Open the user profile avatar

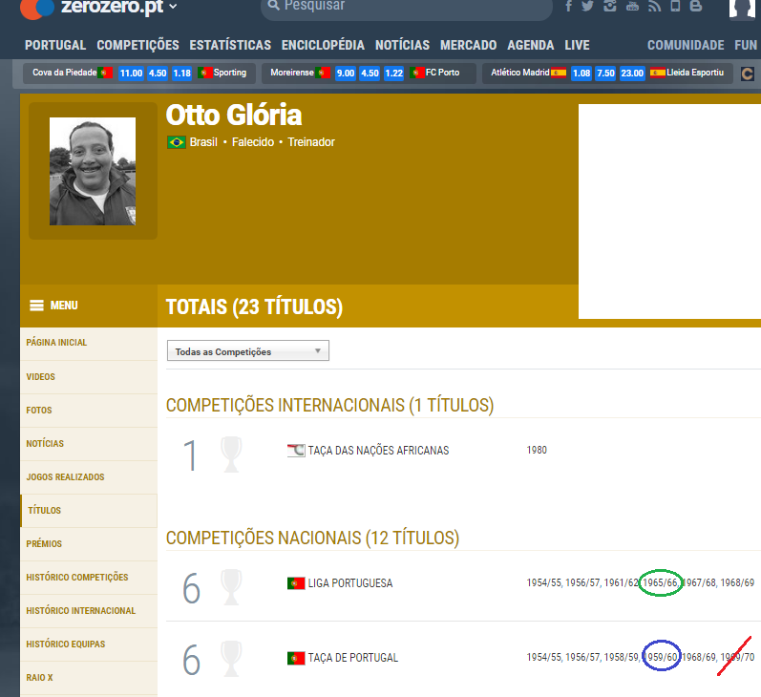(742, 9)
